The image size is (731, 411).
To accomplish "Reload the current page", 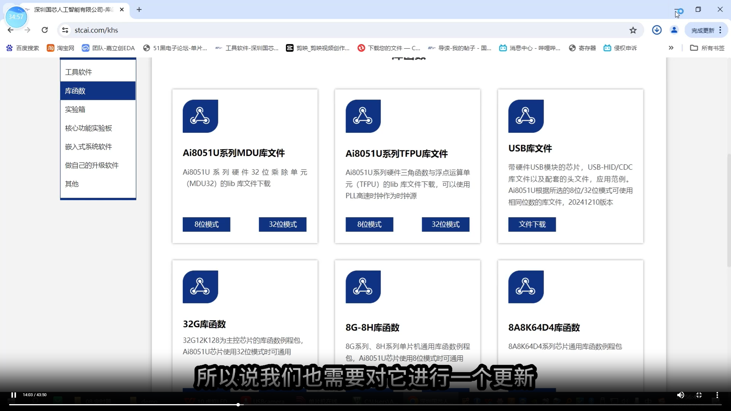I will [x=45, y=30].
